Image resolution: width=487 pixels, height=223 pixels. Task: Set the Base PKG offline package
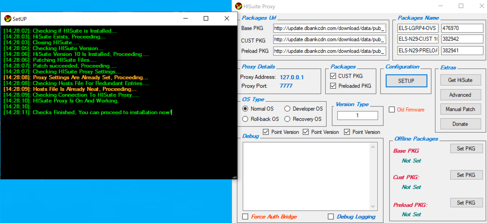(466, 149)
